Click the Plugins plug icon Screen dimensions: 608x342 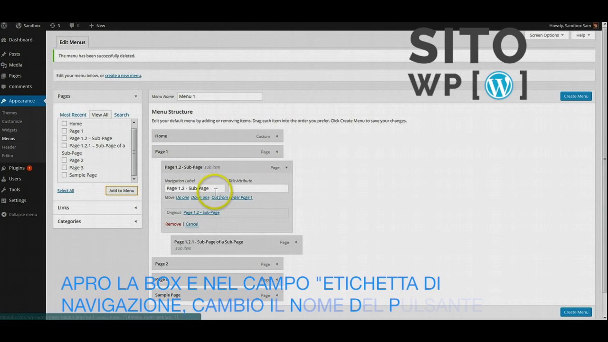(x=4, y=168)
